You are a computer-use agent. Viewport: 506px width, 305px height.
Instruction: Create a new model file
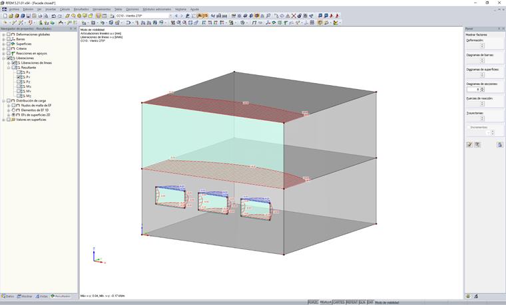tap(5, 16)
